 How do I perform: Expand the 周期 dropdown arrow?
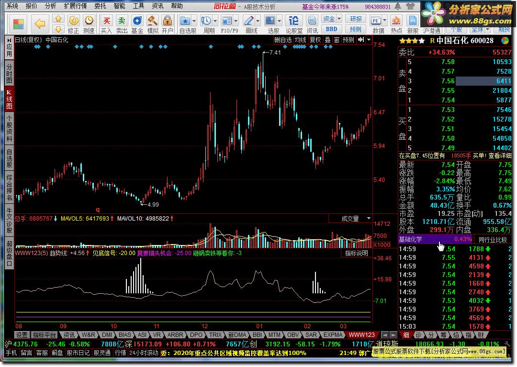point(215,21)
